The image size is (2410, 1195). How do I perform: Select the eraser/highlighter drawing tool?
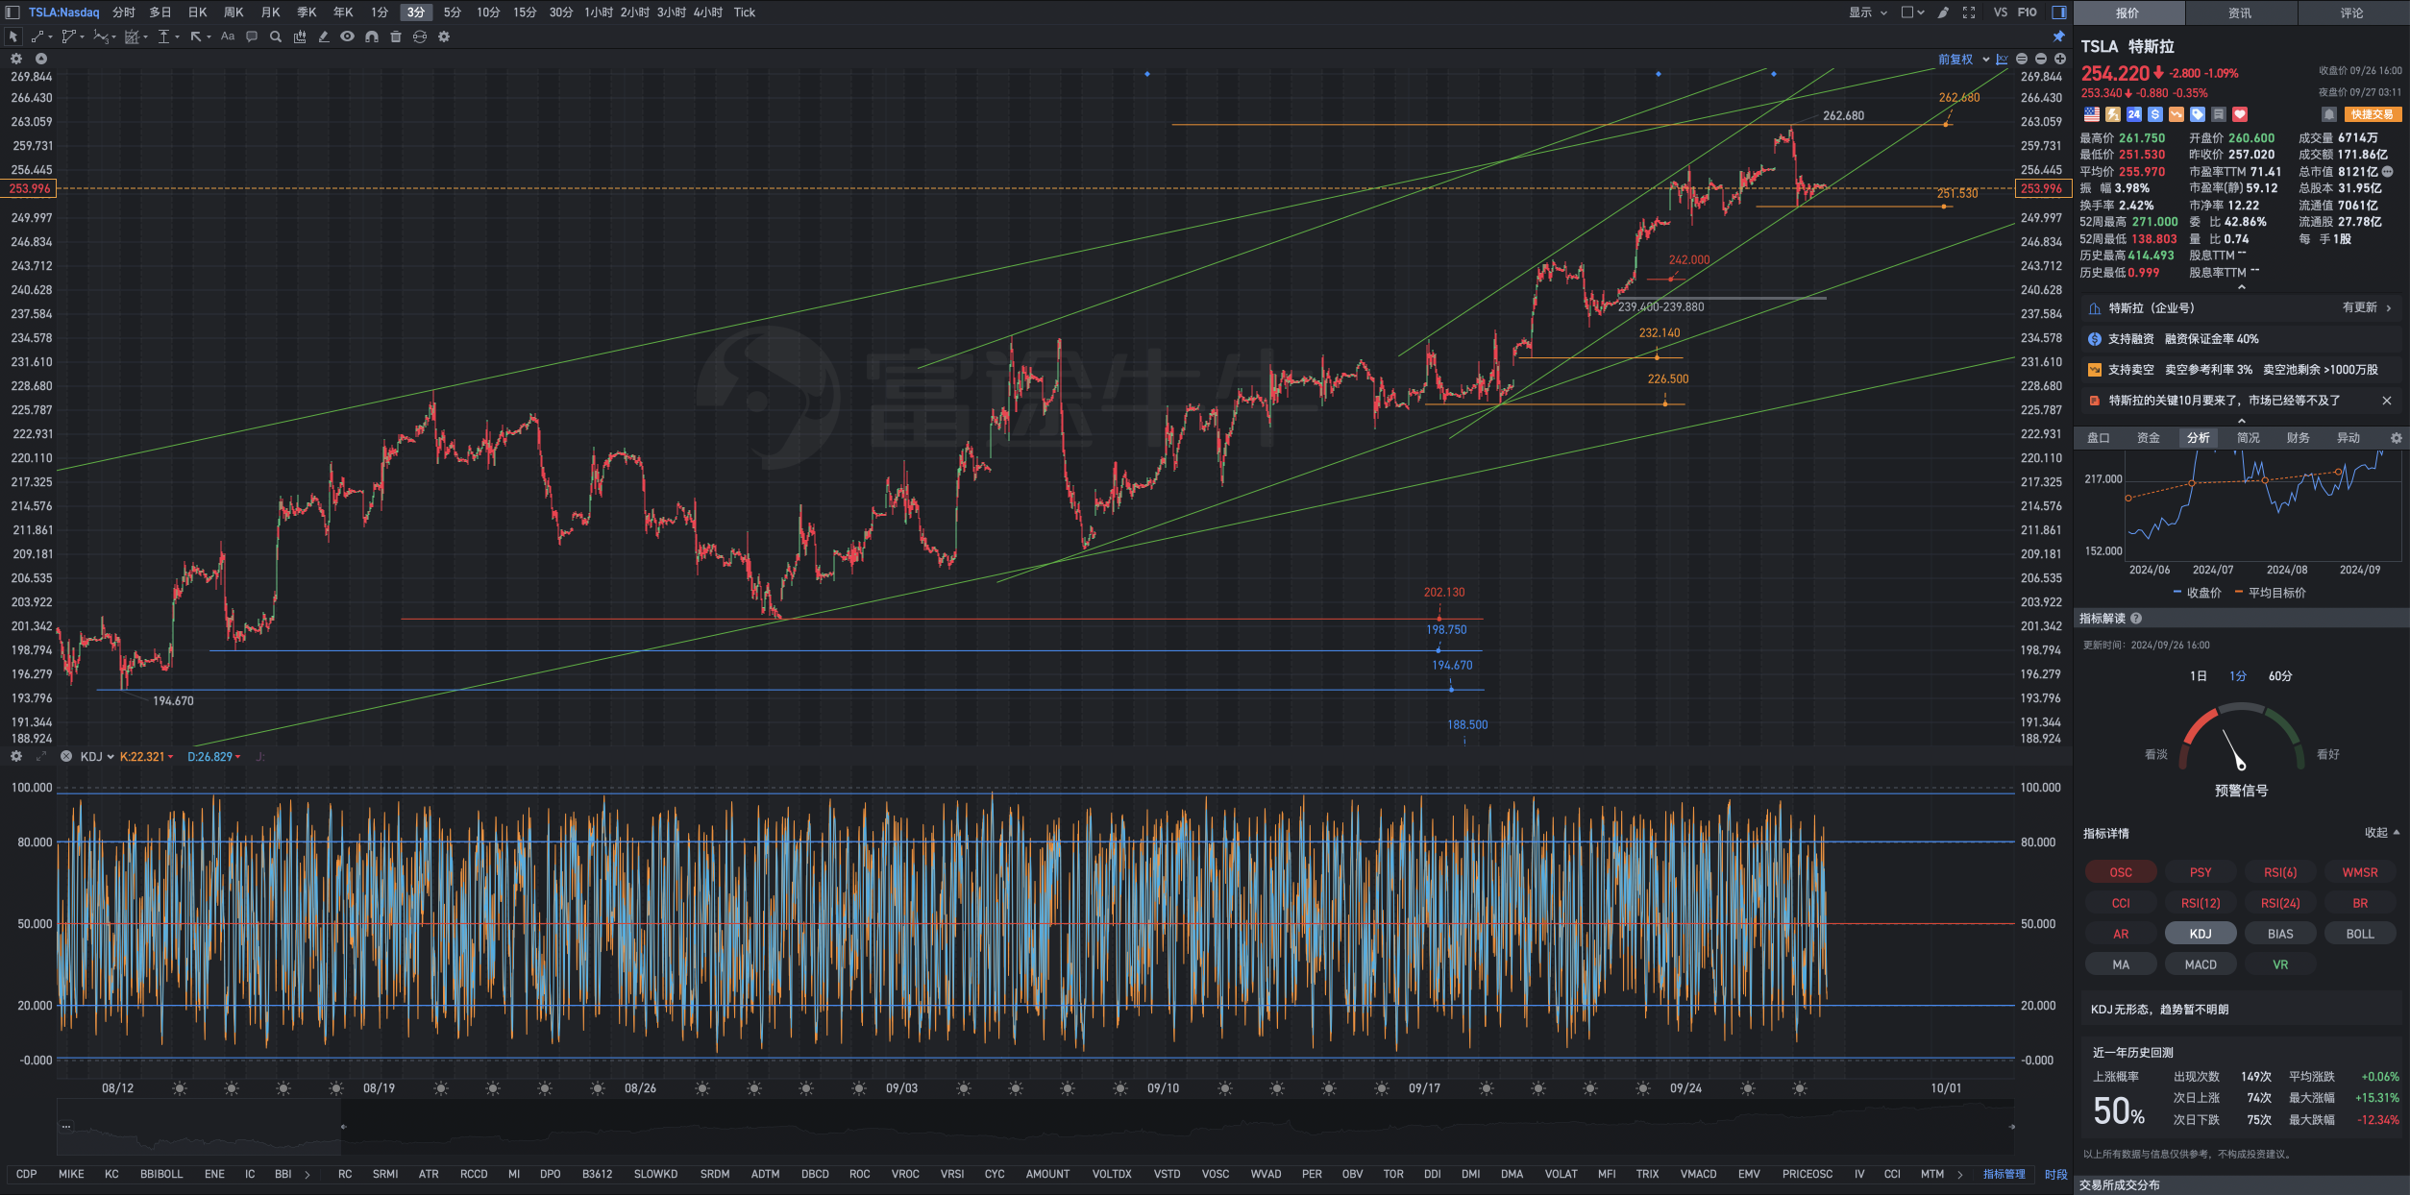point(324,37)
